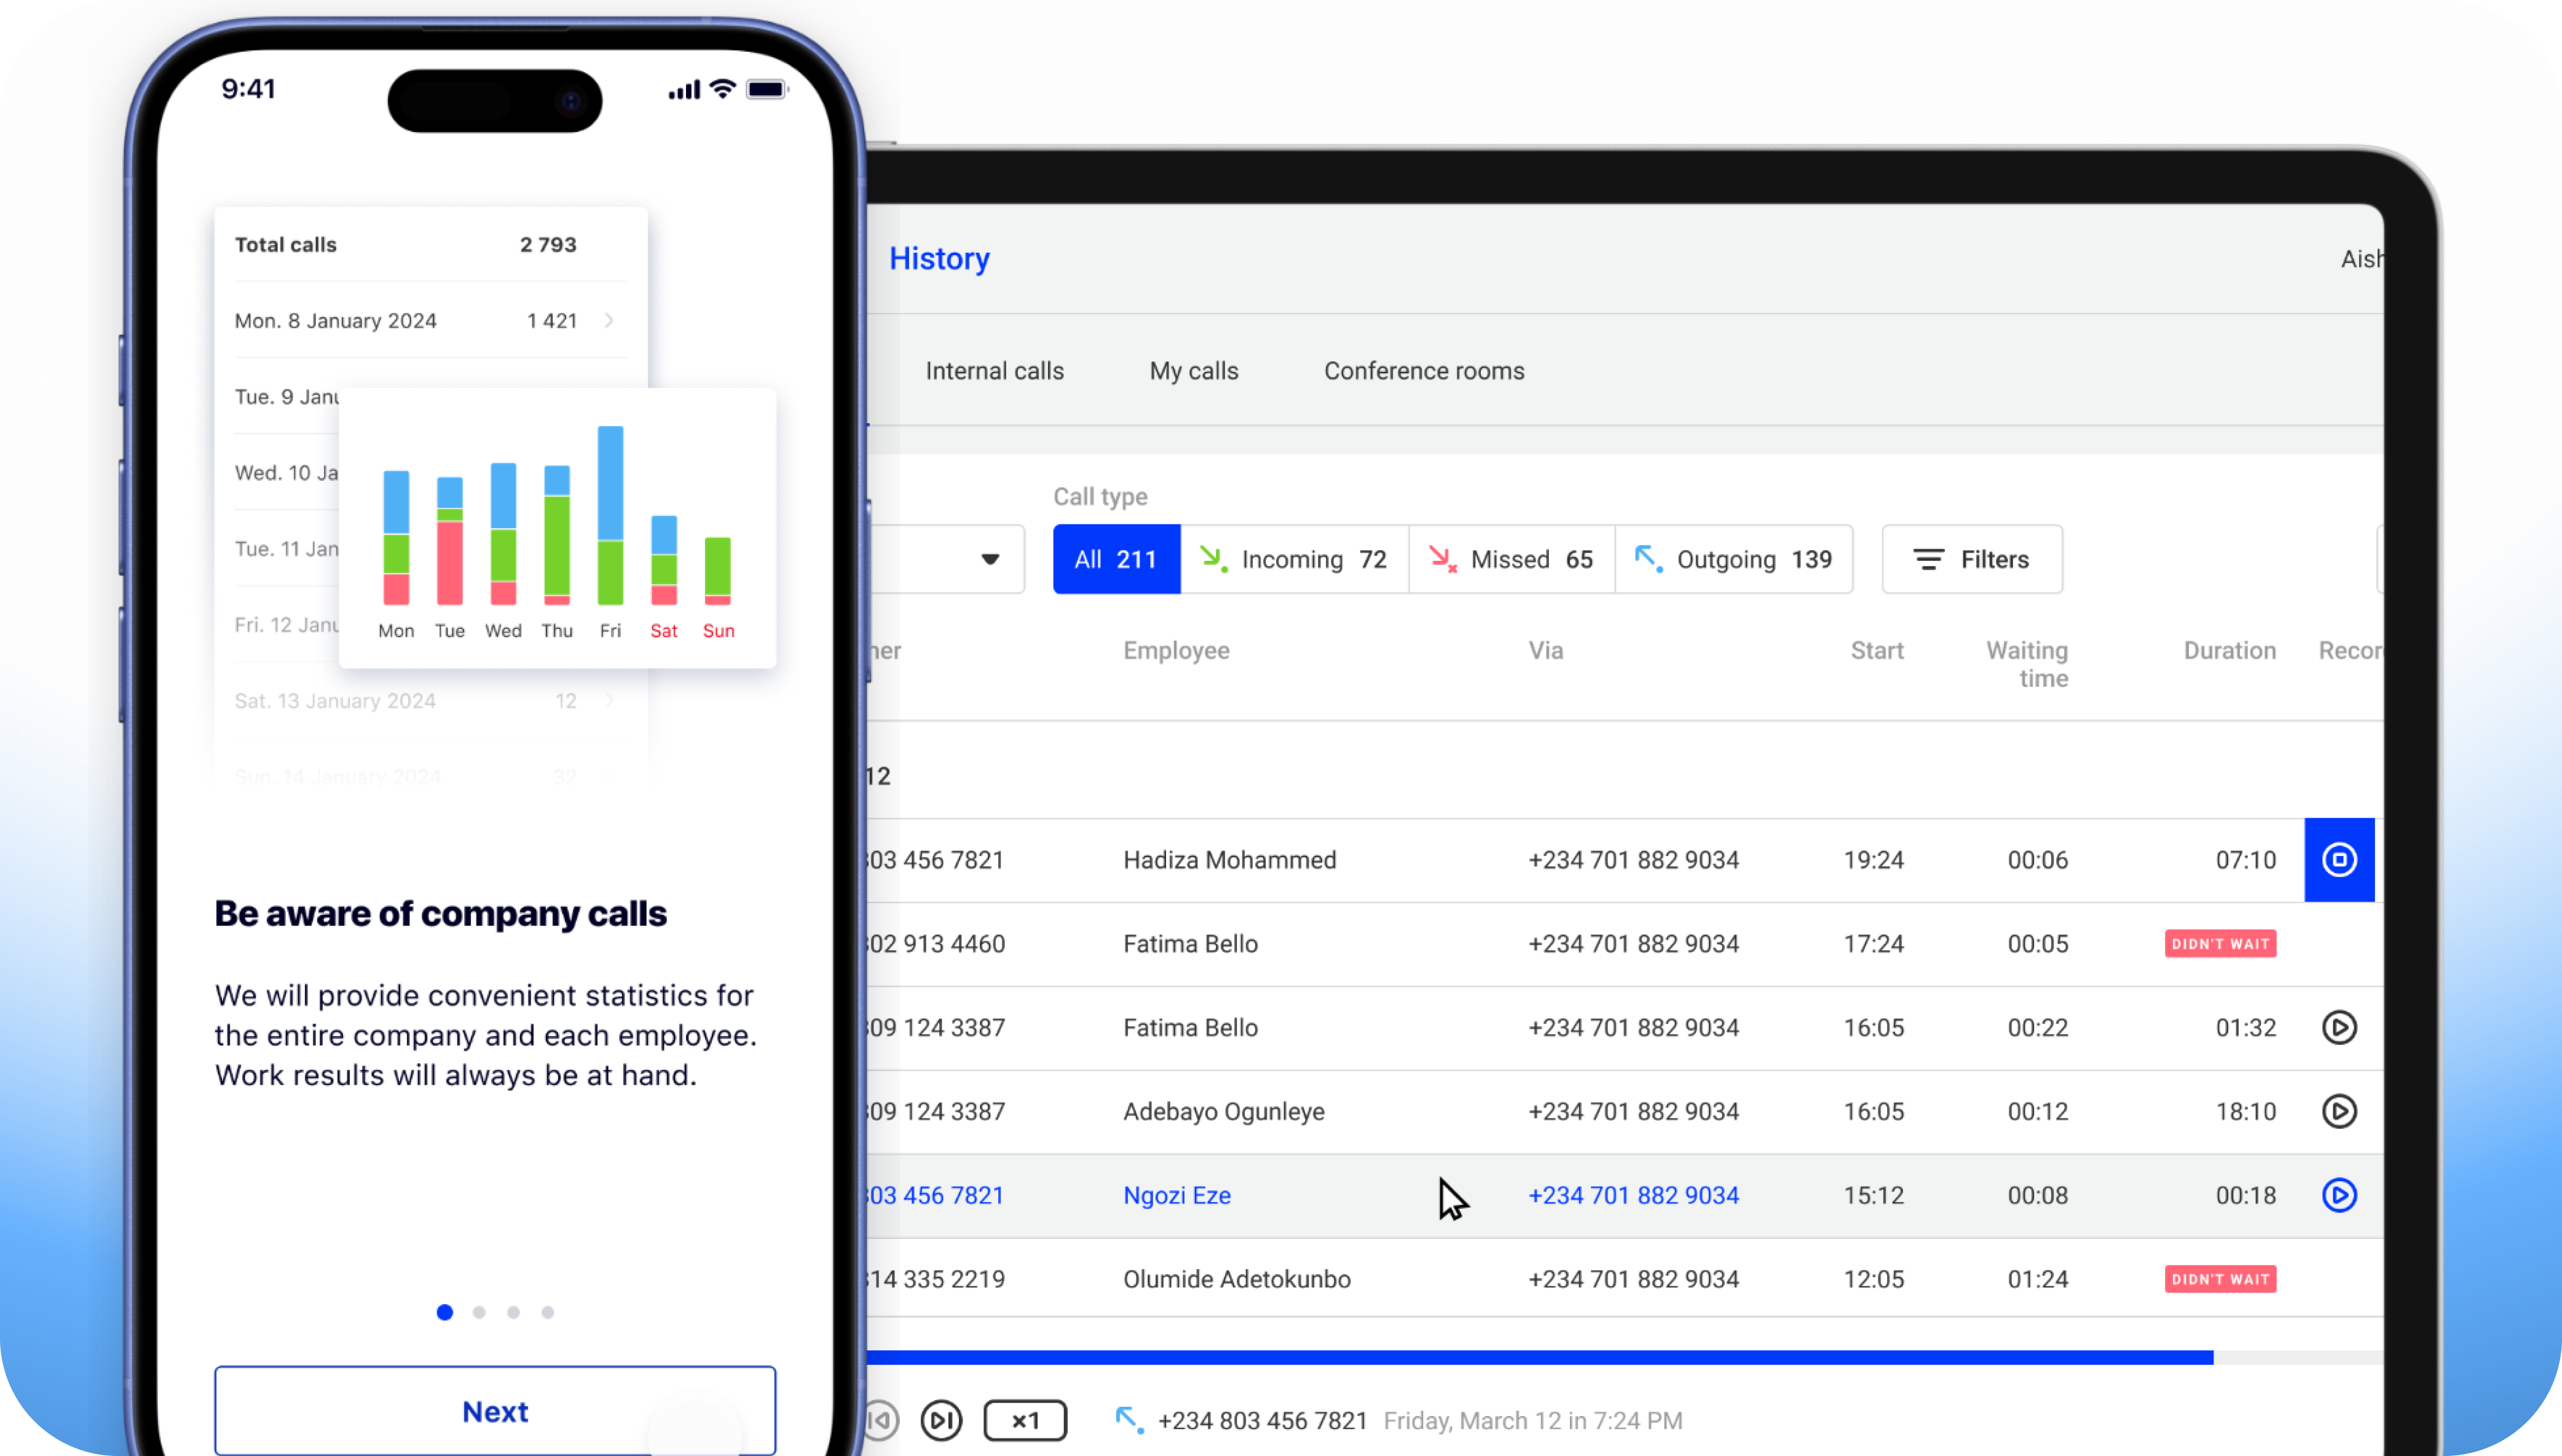Open the Conference rooms tab
The image size is (2562, 1456).
[x=1424, y=370]
